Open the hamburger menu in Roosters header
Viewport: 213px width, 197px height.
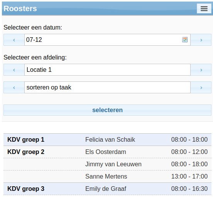tap(204, 9)
